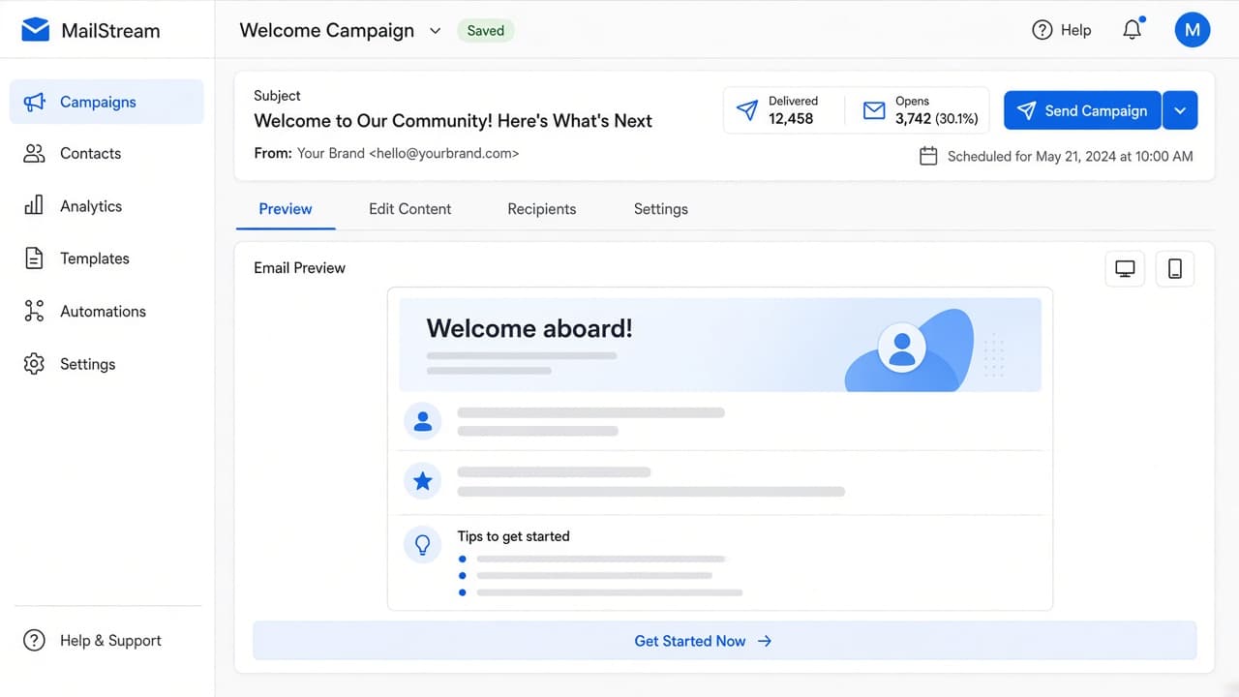Click the Saved status badge
Image resolution: width=1239 pixels, height=697 pixels.
(486, 31)
